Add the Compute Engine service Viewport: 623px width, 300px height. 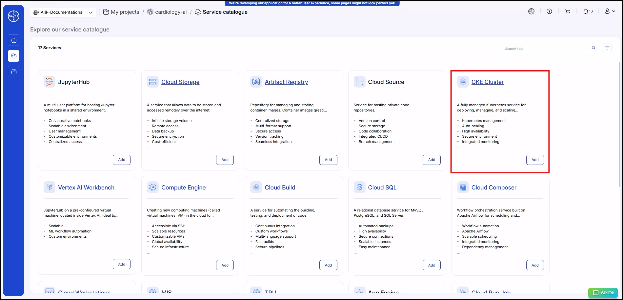(225, 265)
